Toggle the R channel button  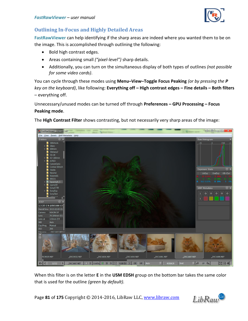86,263
